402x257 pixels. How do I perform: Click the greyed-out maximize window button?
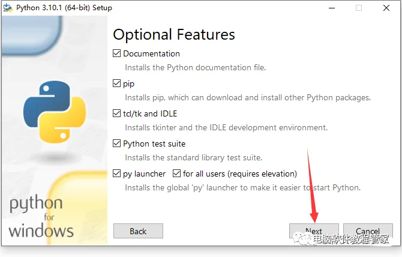point(359,8)
